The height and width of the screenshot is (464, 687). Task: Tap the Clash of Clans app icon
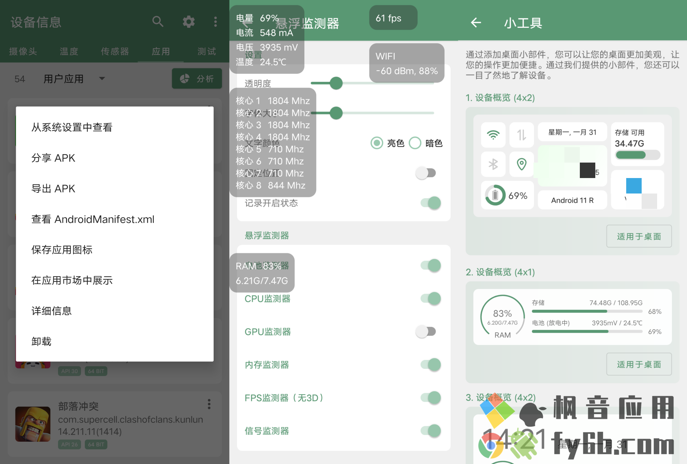(x=33, y=424)
